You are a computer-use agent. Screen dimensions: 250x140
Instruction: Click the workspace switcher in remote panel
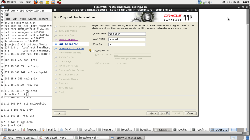[x=237, y=130]
